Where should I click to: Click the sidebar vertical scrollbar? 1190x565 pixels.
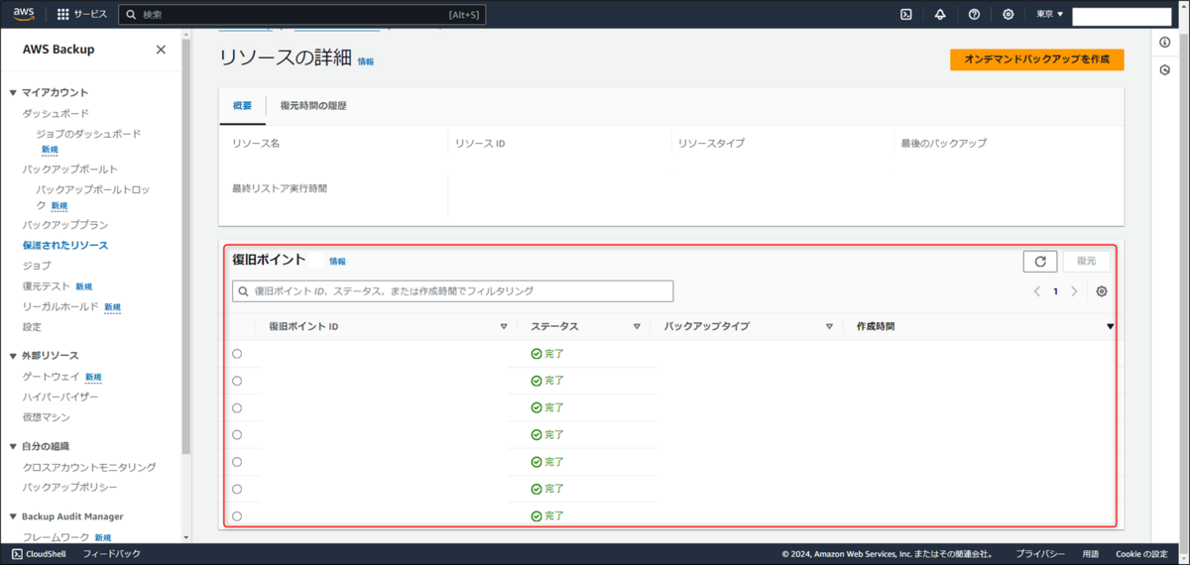point(185,248)
